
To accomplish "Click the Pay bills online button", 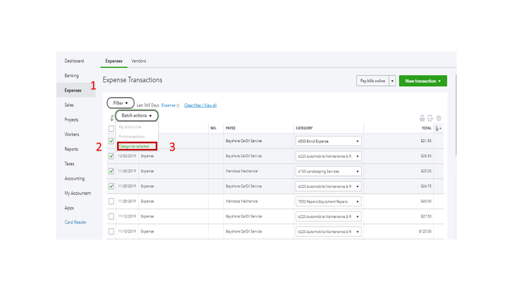I will 373,81.
